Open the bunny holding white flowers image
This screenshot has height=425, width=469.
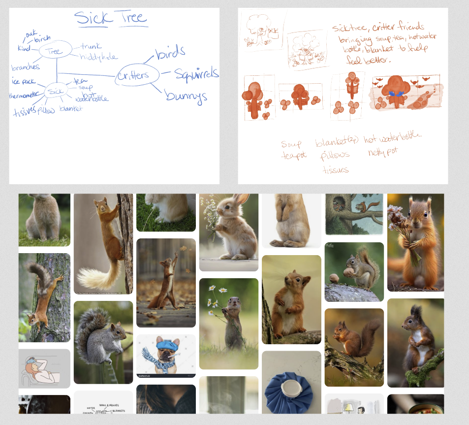(x=228, y=232)
